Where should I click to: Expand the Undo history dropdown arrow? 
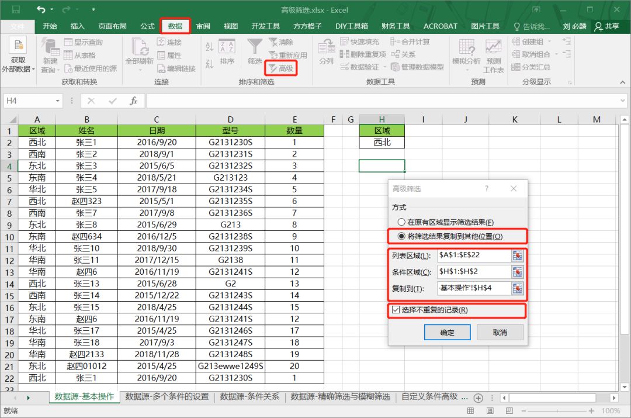[x=51, y=9]
